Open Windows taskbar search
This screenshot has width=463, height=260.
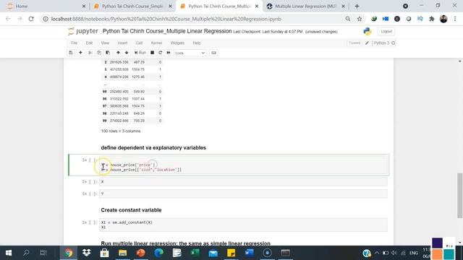[26, 253]
